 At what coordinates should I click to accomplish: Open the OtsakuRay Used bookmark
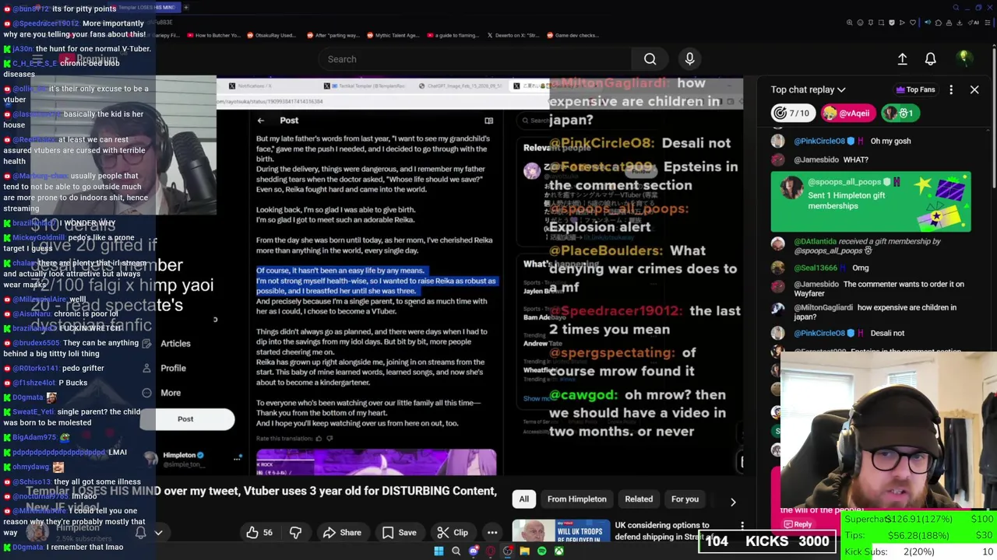click(x=270, y=35)
